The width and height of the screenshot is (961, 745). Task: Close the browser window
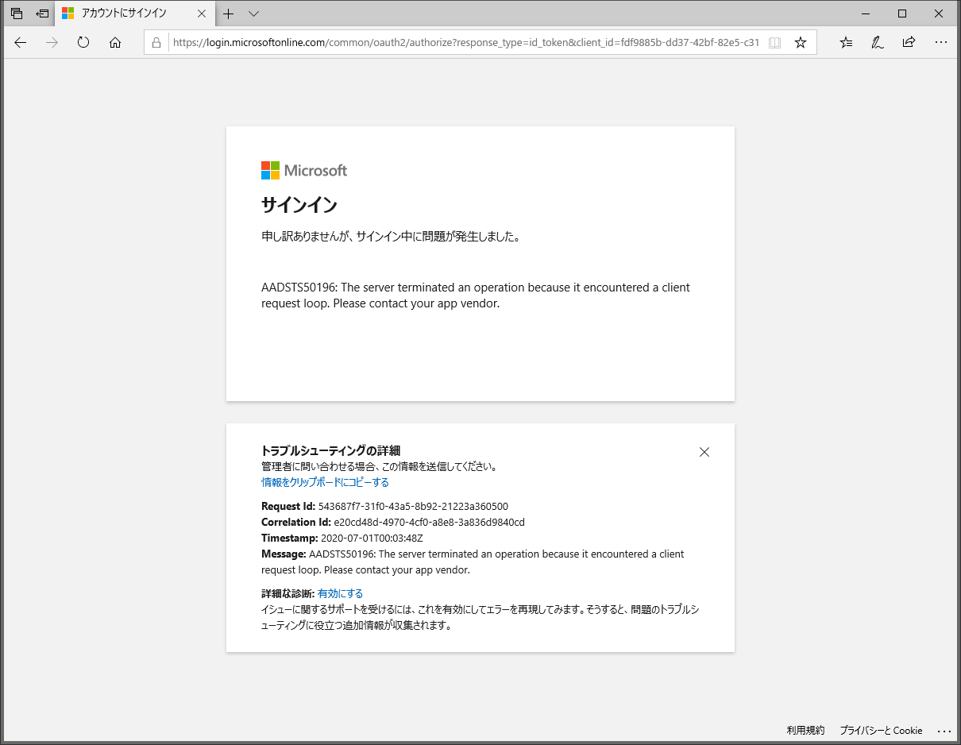point(939,14)
